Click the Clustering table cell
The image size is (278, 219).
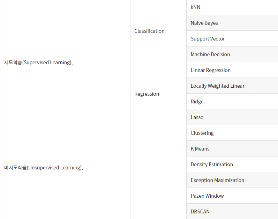pos(232,133)
